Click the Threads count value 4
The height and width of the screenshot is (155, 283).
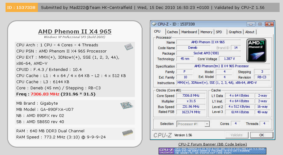(265, 123)
